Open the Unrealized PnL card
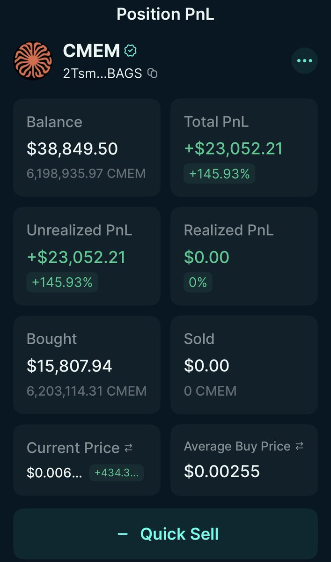This screenshot has width=331, height=562. pos(87,256)
